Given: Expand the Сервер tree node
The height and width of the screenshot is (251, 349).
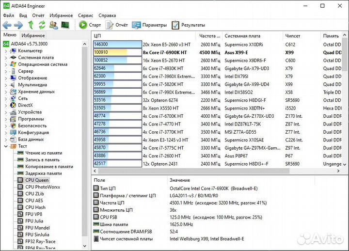Looking at the screenshot, I should coord(6,71).
